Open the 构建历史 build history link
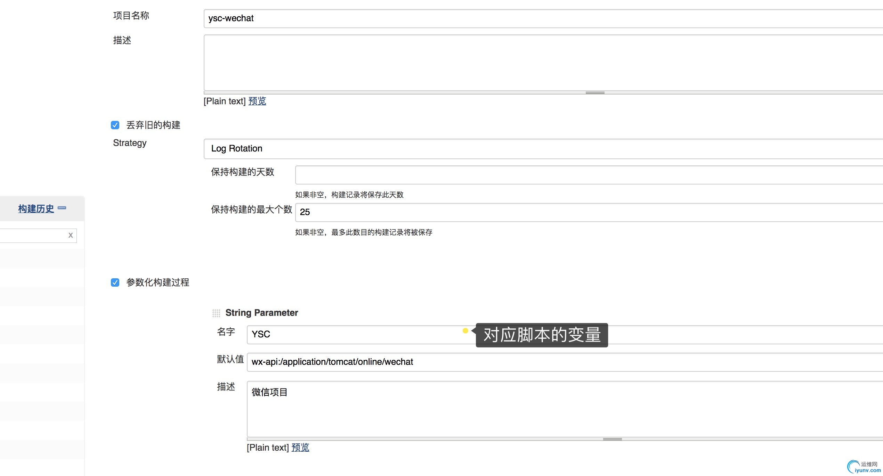Image resolution: width=883 pixels, height=476 pixels. pyautogui.click(x=36, y=209)
